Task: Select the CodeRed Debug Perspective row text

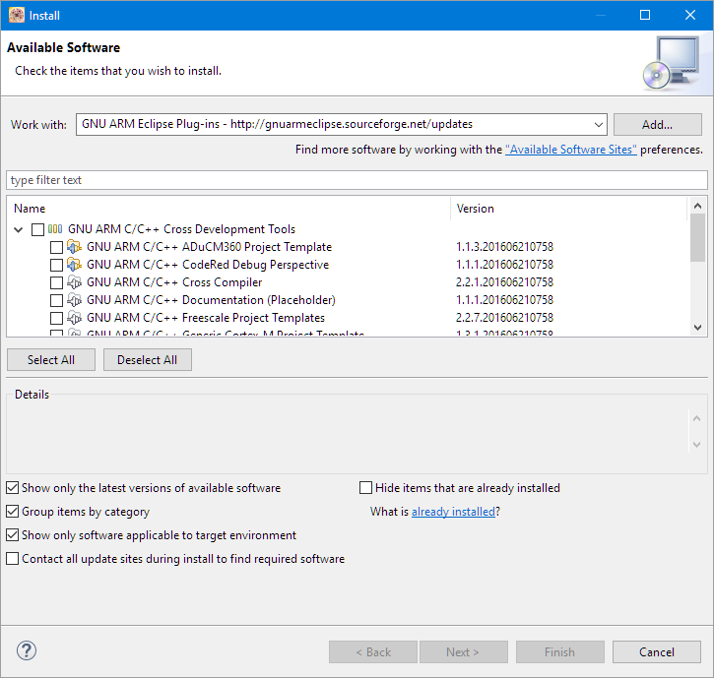Action: click(x=208, y=265)
